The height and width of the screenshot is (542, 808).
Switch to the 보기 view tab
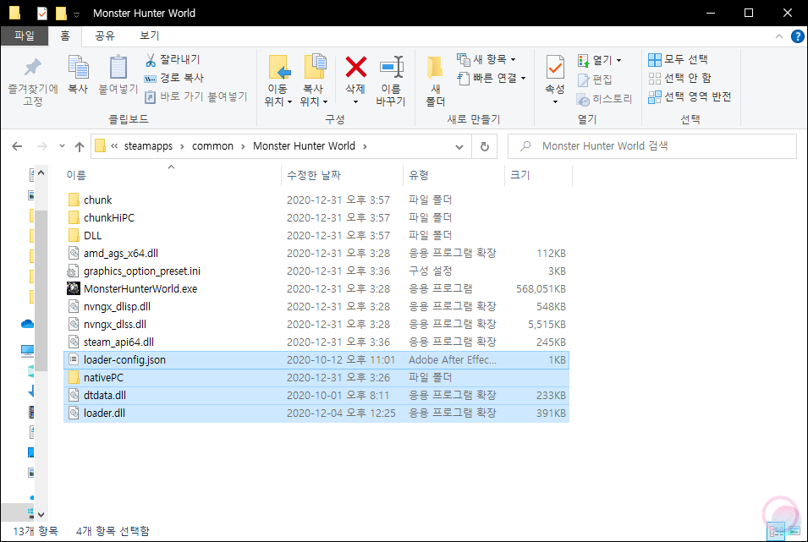150,36
